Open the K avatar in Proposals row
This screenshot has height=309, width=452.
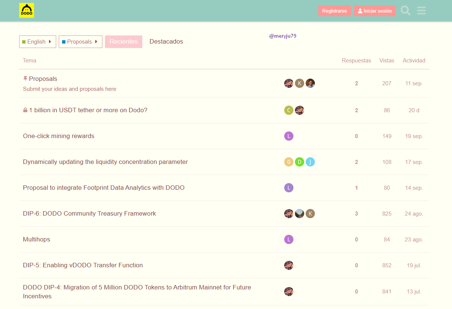pos(299,83)
